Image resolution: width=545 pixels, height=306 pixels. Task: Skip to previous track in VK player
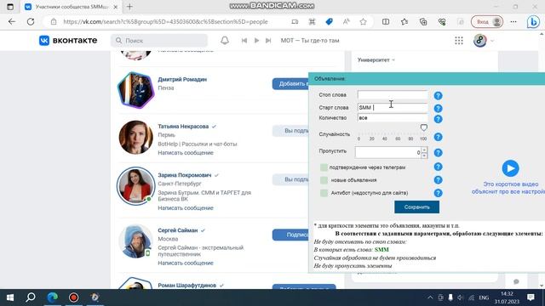click(x=244, y=41)
